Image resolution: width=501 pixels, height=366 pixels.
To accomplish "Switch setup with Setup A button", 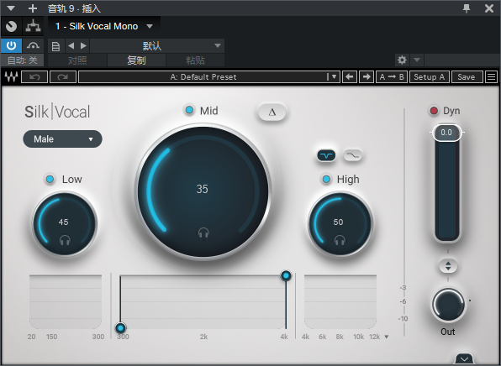I will (429, 77).
